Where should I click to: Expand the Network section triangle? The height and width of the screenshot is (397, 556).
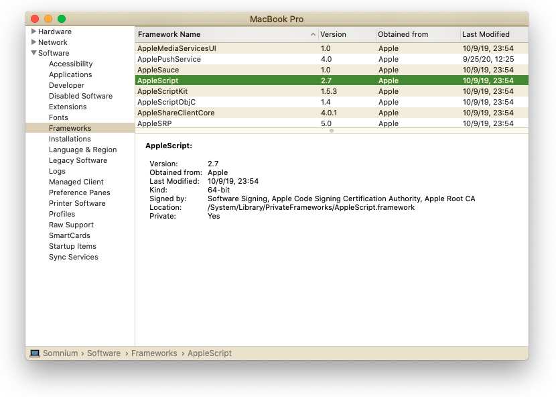(33, 42)
